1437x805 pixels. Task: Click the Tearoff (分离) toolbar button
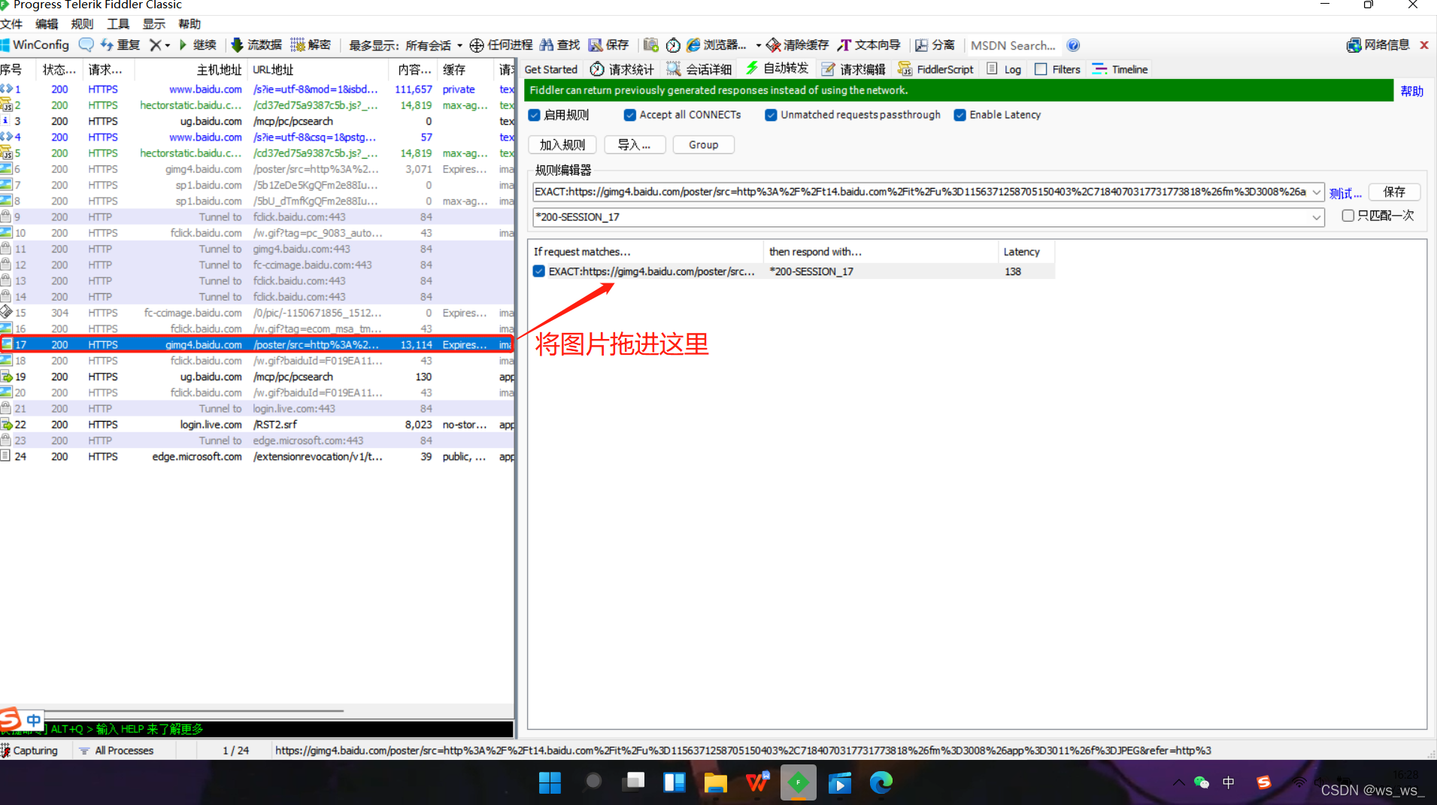pos(935,45)
